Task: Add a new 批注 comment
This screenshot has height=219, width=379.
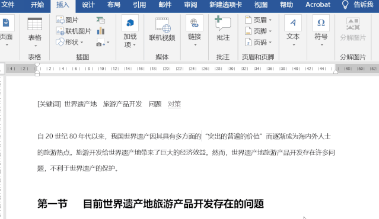Action: coord(223,28)
